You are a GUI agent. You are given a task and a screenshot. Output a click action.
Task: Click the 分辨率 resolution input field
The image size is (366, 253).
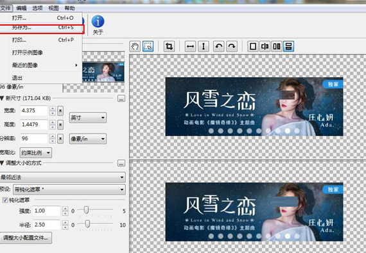point(34,139)
